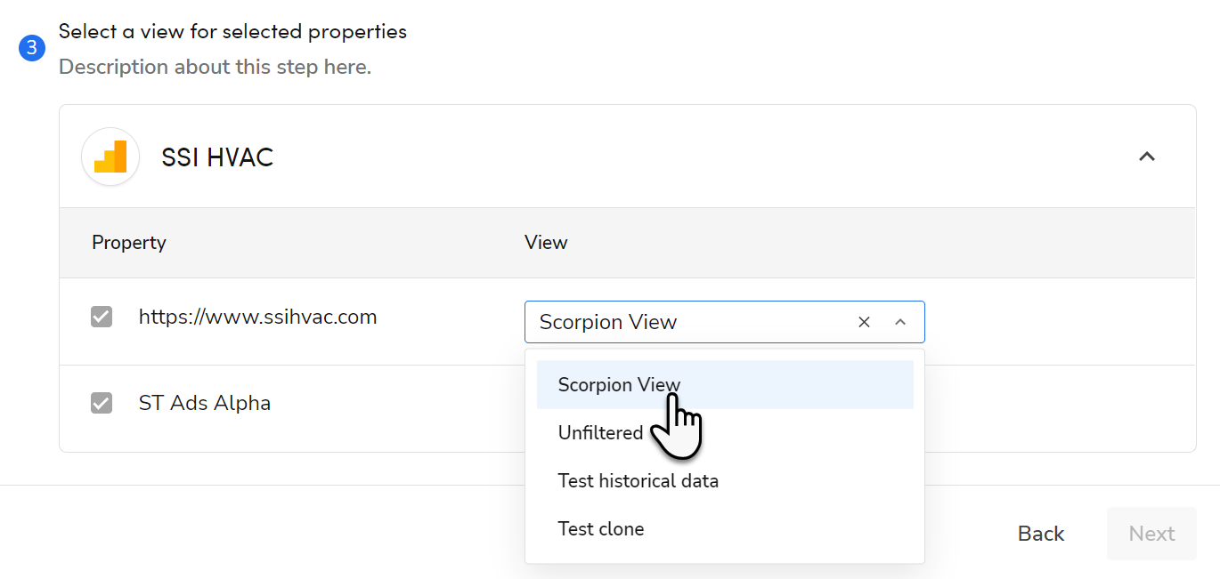Image resolution: width=1220 pixels, height=579 pixels.
Task: Click the SSI HVAC account title
Action: (x=217, y=157)
